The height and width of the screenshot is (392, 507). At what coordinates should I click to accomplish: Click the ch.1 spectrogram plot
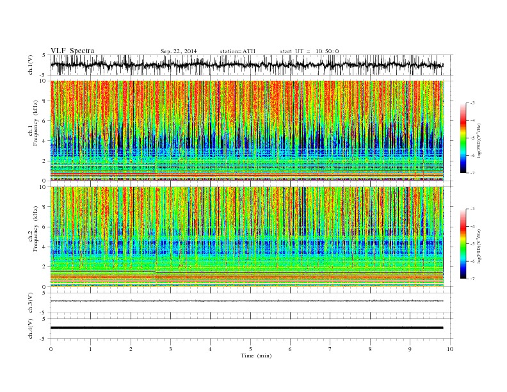pyautogui.click(x=247, y=131)
